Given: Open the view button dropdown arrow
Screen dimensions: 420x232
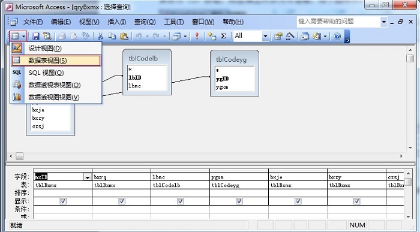Looking at the screenshot, I should coord(23,36).
